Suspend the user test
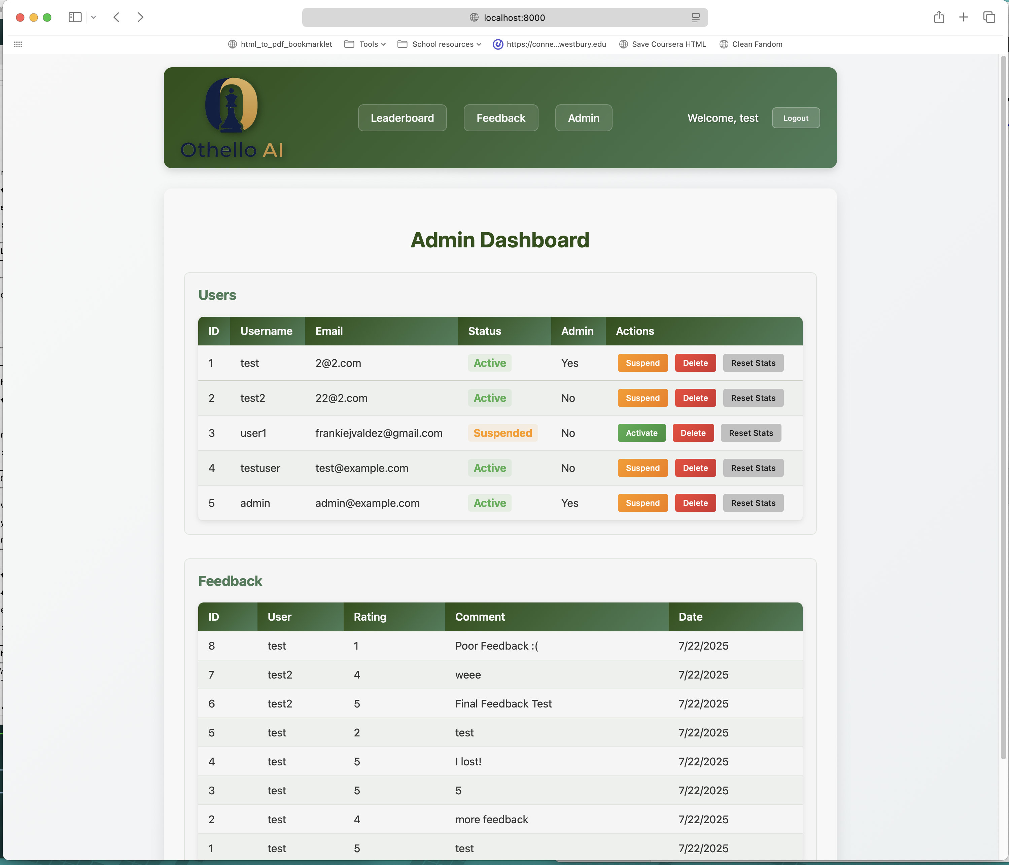The height and width of the screenshot is (865, 1009). [x=642, y=363]
